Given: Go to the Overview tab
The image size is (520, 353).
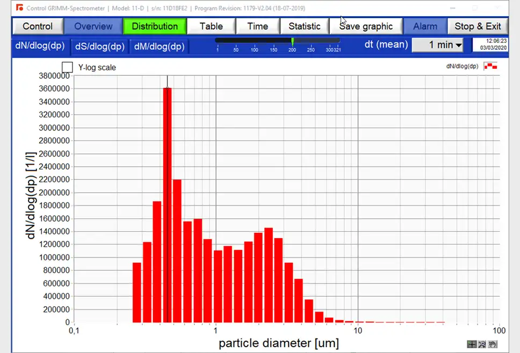Looking at the screenshot, I should coord(93,26).
